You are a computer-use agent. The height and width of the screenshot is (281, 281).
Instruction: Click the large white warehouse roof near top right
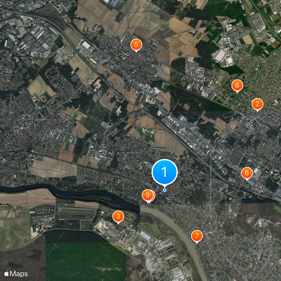tap(220, 56)
